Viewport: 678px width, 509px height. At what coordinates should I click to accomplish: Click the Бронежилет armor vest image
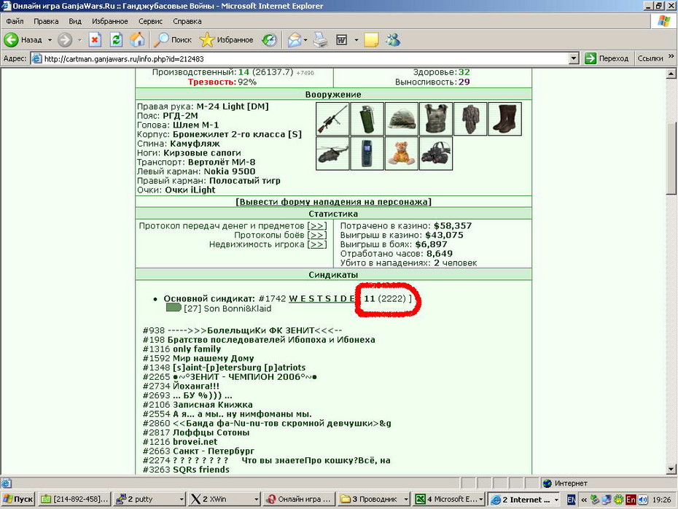point(436,119)
